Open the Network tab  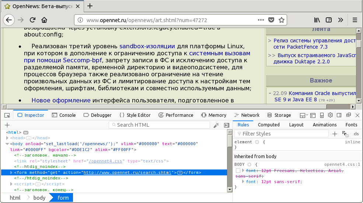[x=247, y=115]
